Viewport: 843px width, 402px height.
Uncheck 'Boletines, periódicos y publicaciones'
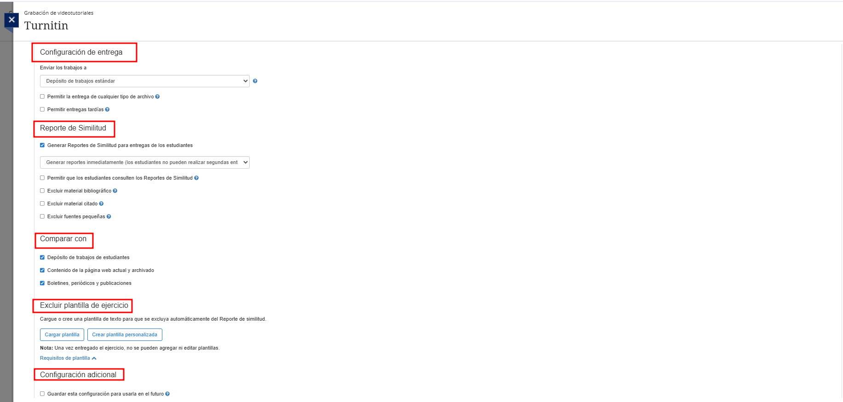[42, 283]
